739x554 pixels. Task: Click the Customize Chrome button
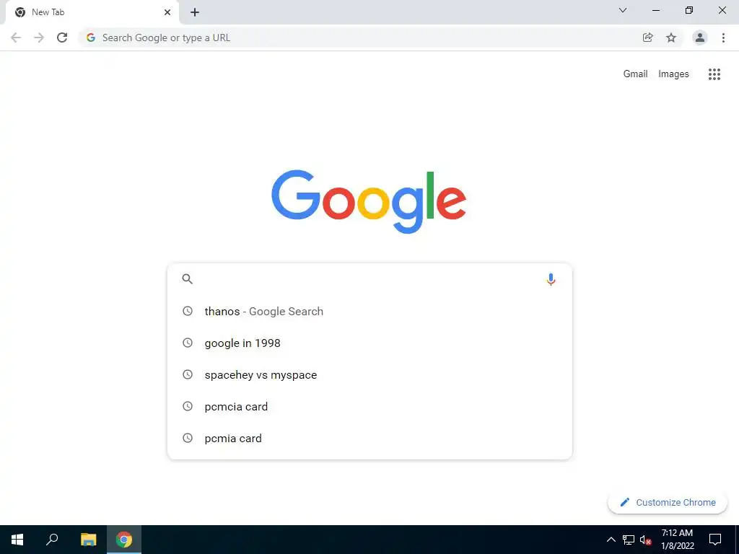click(x=668, y=503)
